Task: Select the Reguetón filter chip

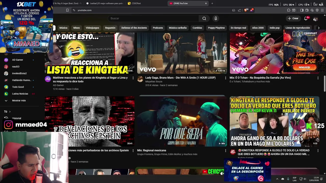Action: 110,28
